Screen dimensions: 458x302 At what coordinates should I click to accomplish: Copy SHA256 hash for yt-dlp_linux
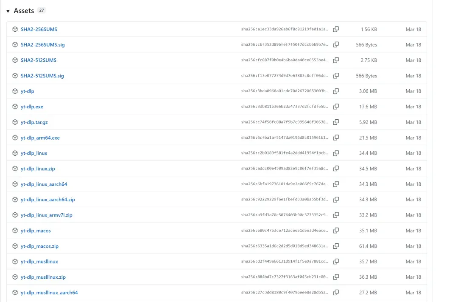[x=336, y=153]
